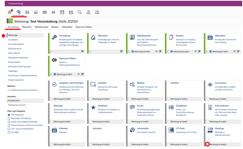Activate the Meetings tool checkbox
The width and height of the screenshot is (243, 149).
[207, 144]
